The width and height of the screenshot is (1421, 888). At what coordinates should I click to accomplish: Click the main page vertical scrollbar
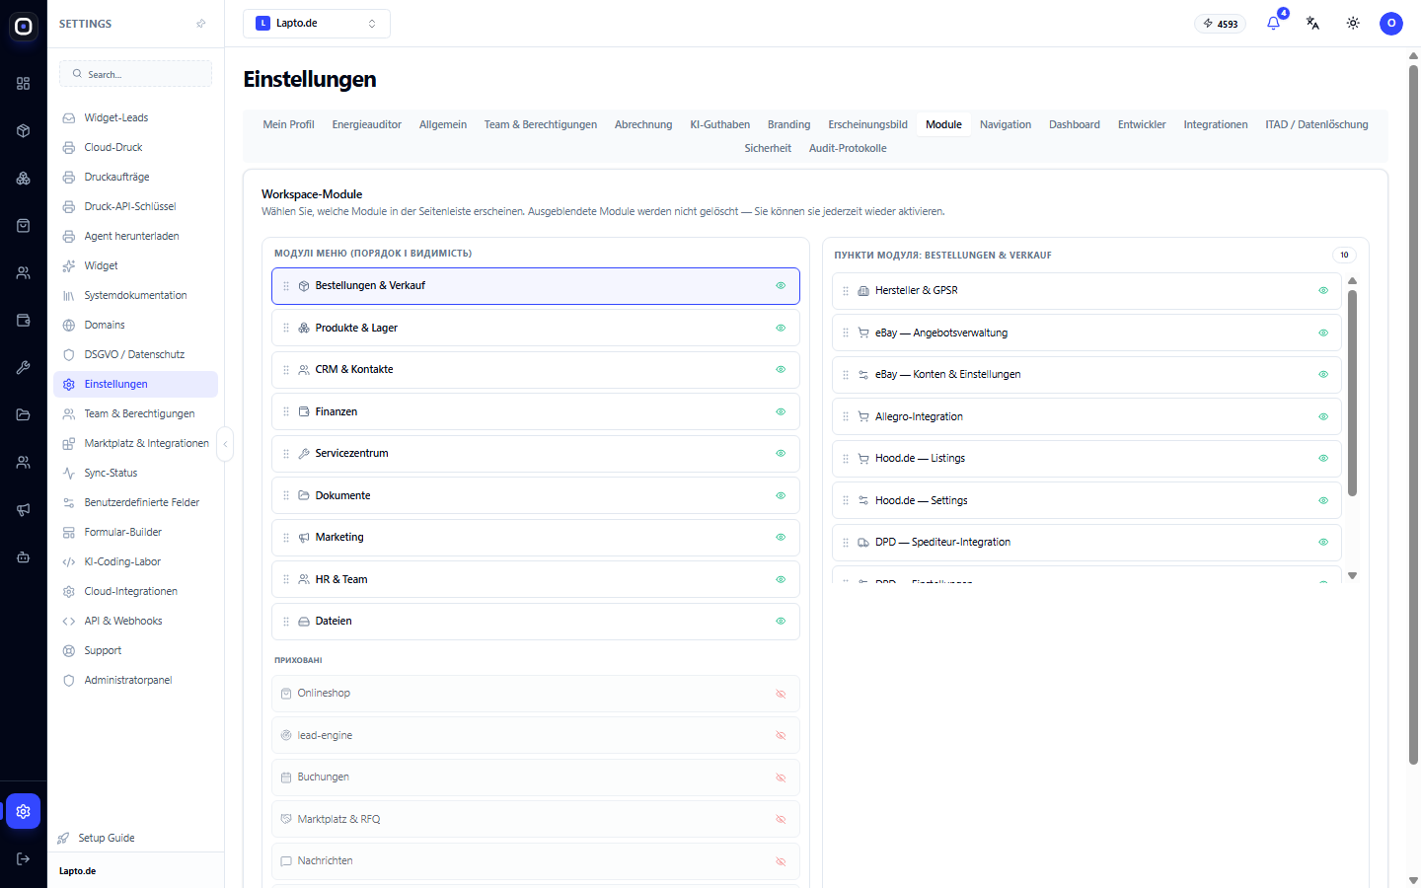(1413, 414)
